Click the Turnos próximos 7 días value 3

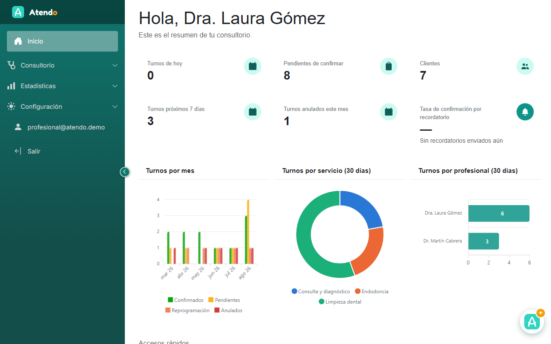point(150,121)
